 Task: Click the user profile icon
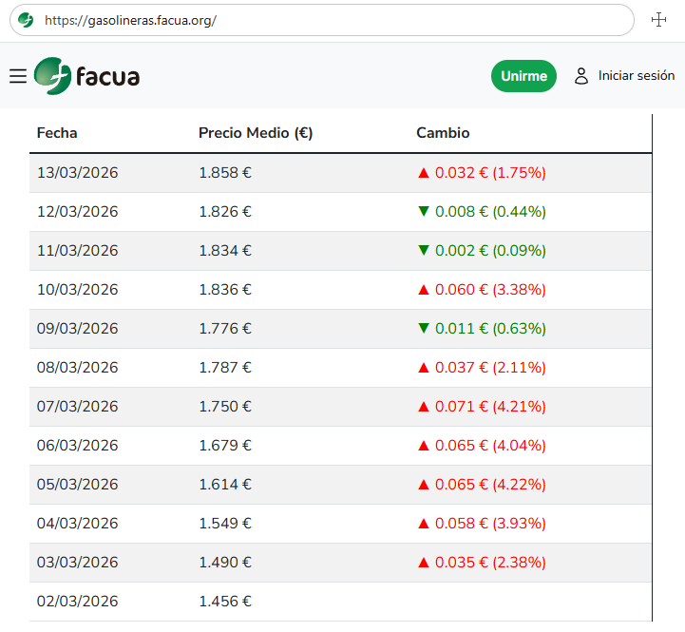click(581, 76)
